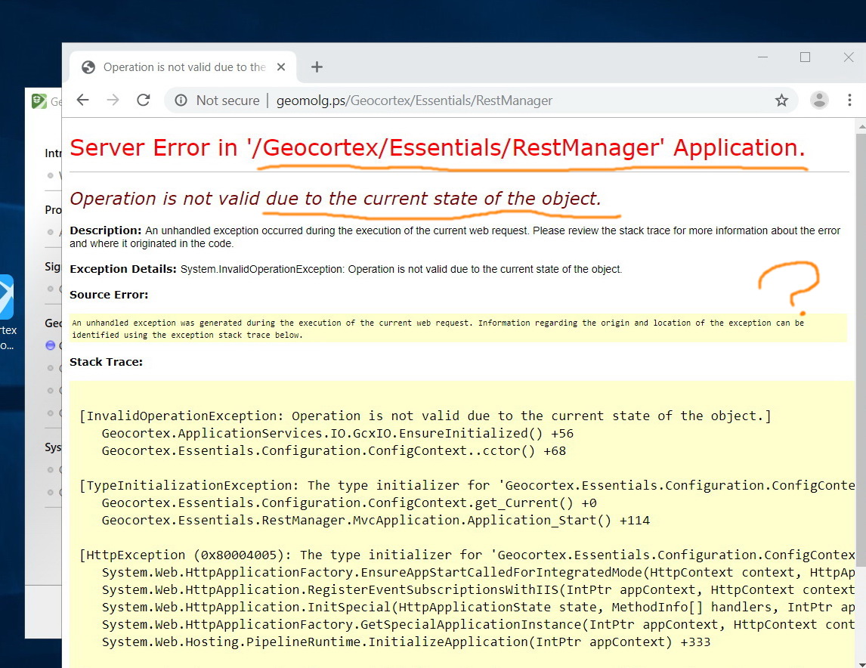Click the ConfigContext..cctor() +68 stack line
The image size is (866, 668).
click(x=333, y=450)
